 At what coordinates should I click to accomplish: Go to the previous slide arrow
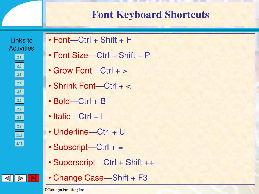click(x=8, y=178)
